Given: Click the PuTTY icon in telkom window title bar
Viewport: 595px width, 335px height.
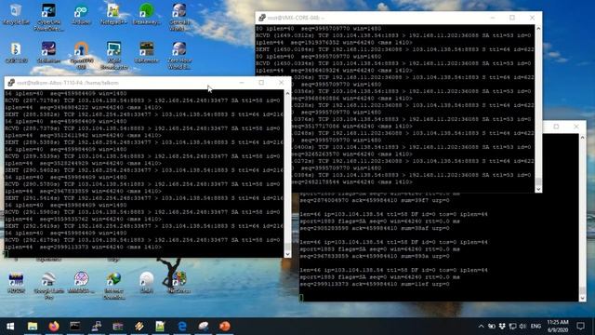Looking at the screenshot, I should click(11, 83).
